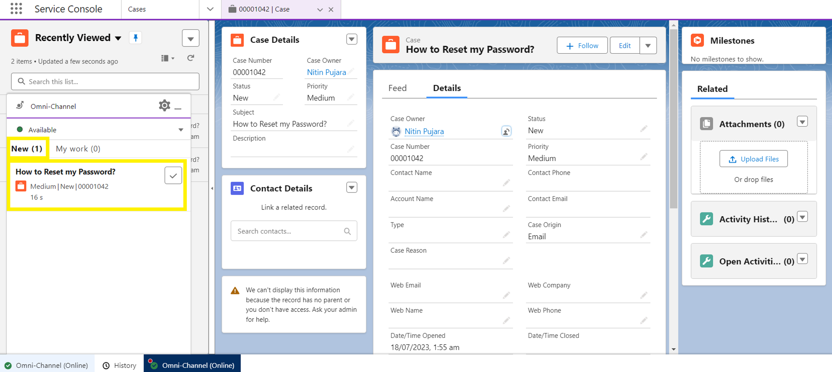Click Open Activities wrench icon
Image resolution: width=832 pixels, height=372 pixels.
point(706,261)
